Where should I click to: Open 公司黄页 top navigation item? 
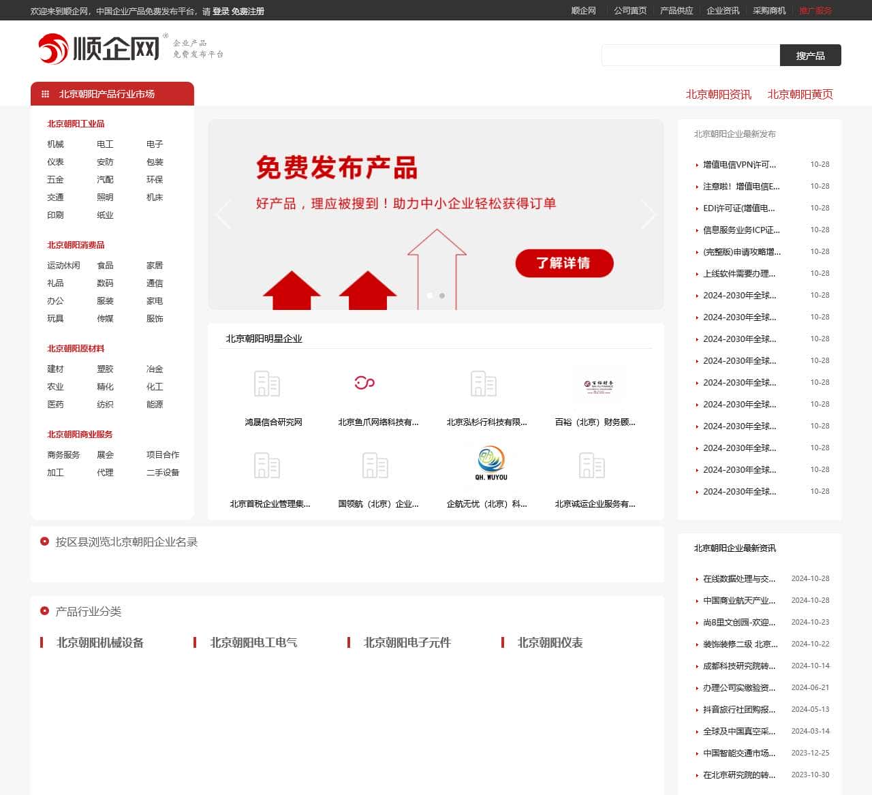(x=630, y=11)
